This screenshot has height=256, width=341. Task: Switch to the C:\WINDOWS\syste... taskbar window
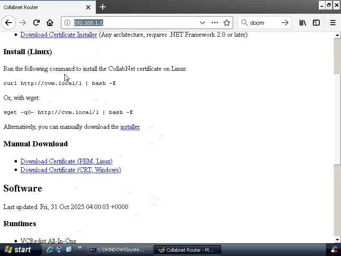[120, 250]
